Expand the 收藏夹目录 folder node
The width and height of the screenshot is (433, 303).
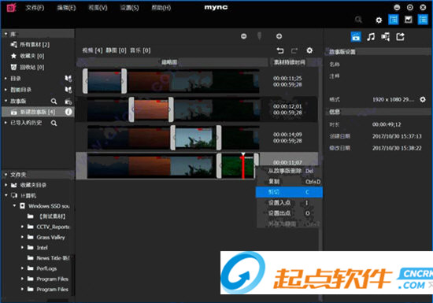6,185
